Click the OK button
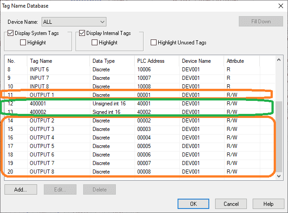The width and height of the screenshot is (288, 213). click(x=193, y=204)
